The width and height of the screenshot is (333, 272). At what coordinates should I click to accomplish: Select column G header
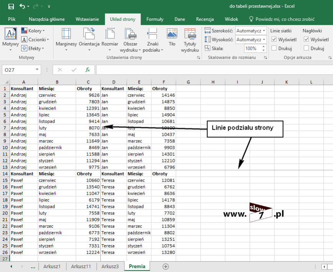click(188, 82)
